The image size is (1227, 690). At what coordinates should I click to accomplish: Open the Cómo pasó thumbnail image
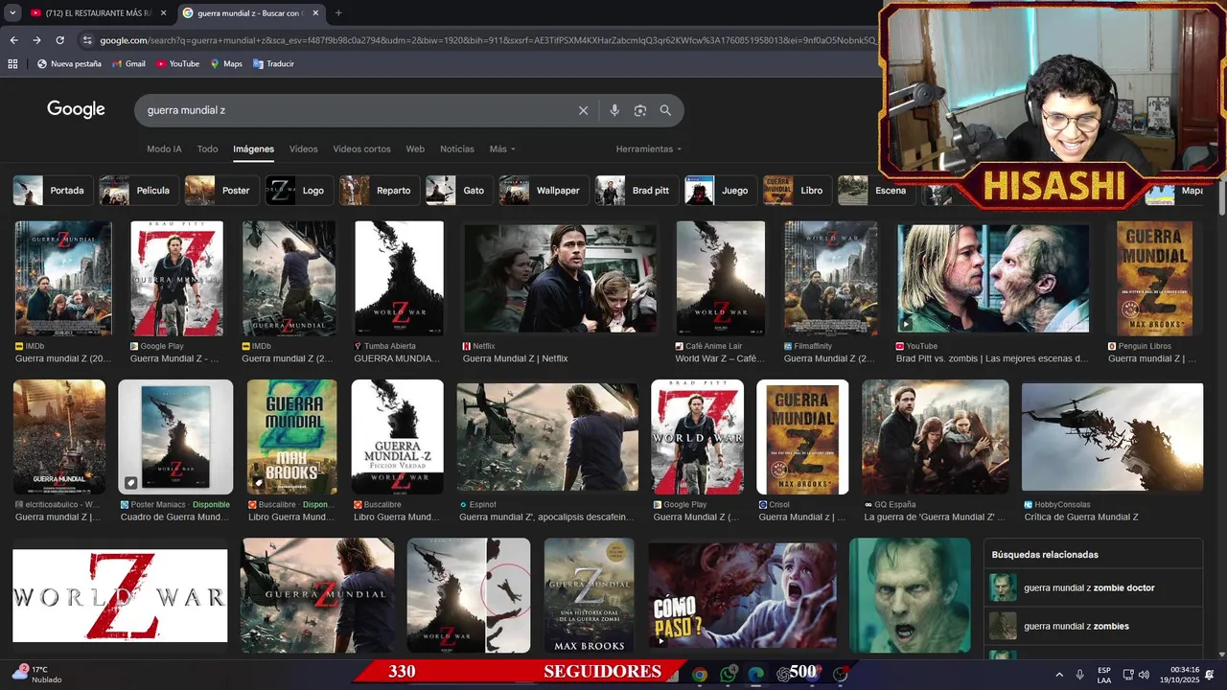pyautogui.click(x=742, y=595)
